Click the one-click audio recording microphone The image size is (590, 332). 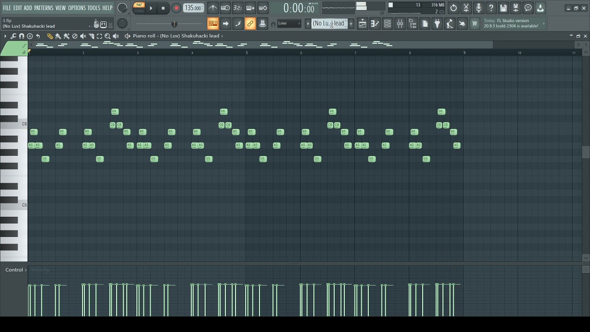[478, 8]
